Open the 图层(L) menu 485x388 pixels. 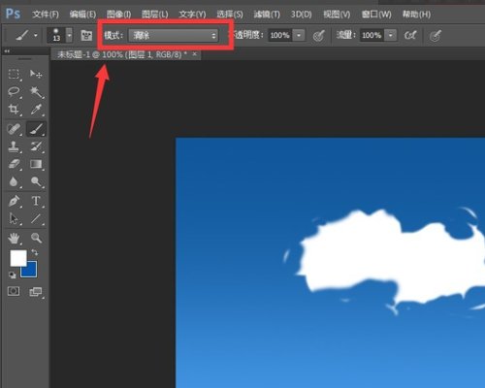pos(155,15)
